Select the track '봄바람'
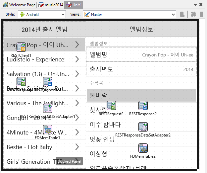The image size is (207, 173). pyautogui.click(x=141, y=95)
